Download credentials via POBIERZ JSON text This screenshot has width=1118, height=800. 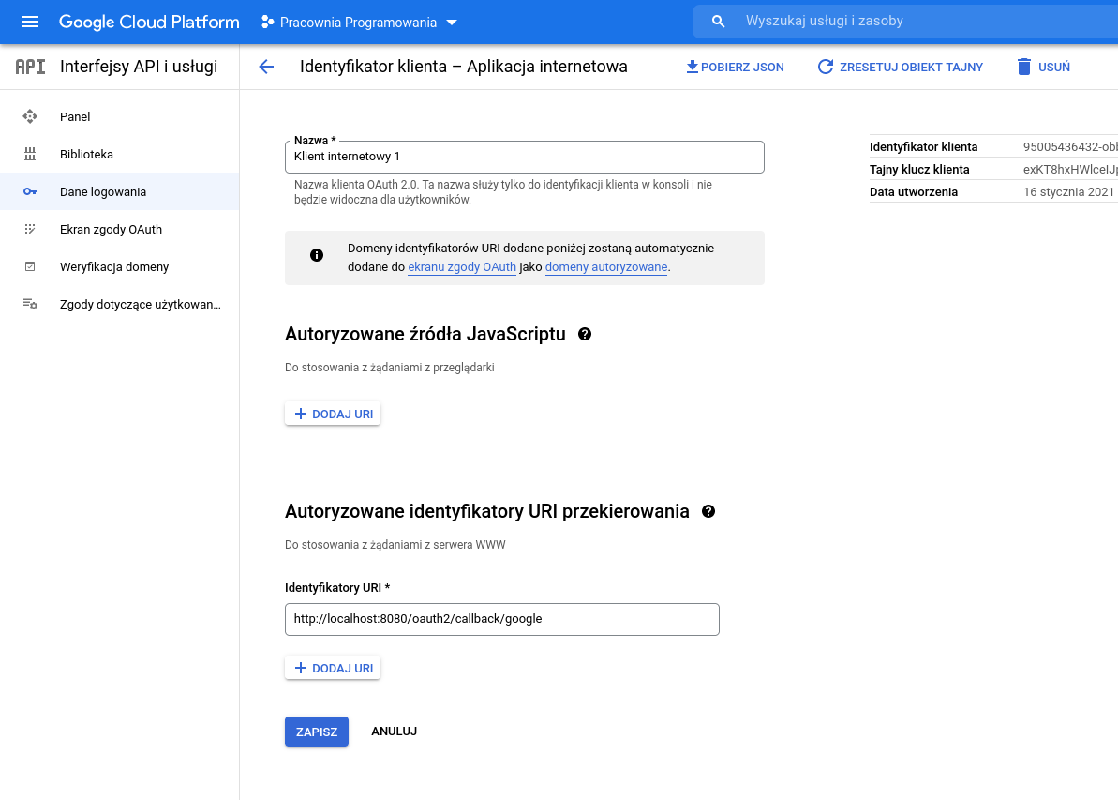tap(742, 68)
